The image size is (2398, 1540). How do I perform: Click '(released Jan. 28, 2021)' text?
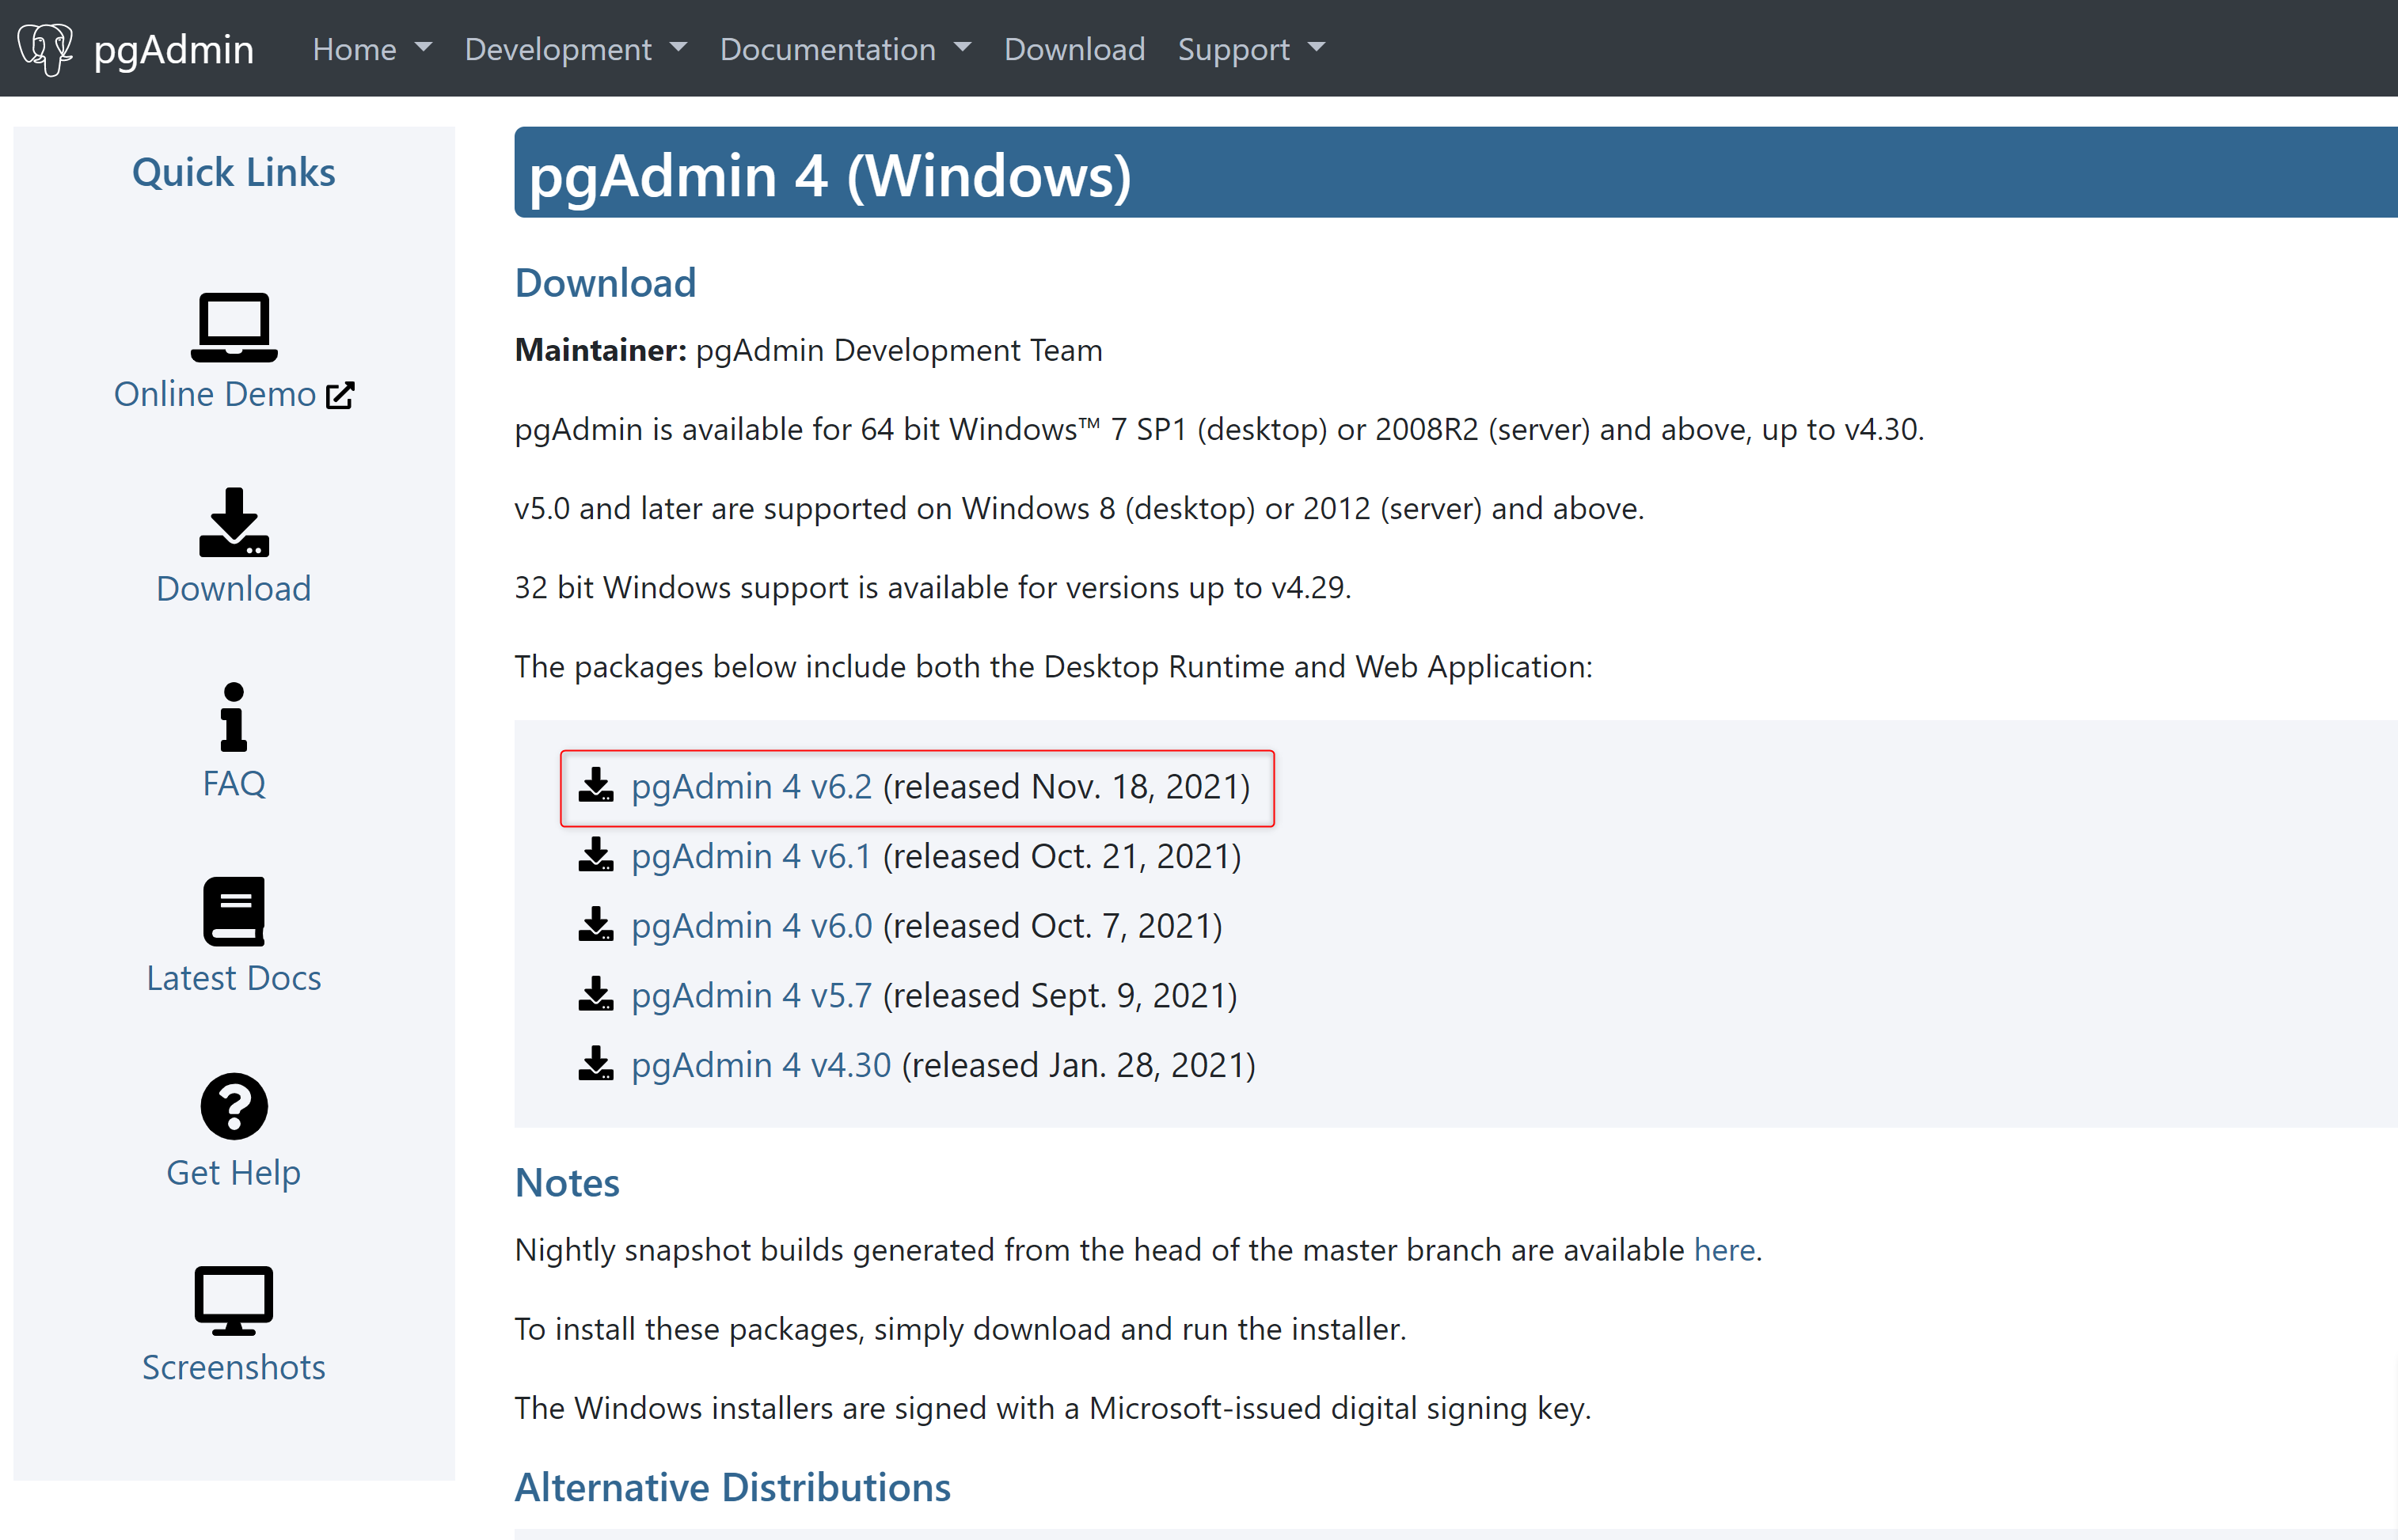(1078, 1066)
